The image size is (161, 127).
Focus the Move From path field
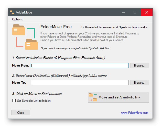pyautogui.click(x=80, y=66)
